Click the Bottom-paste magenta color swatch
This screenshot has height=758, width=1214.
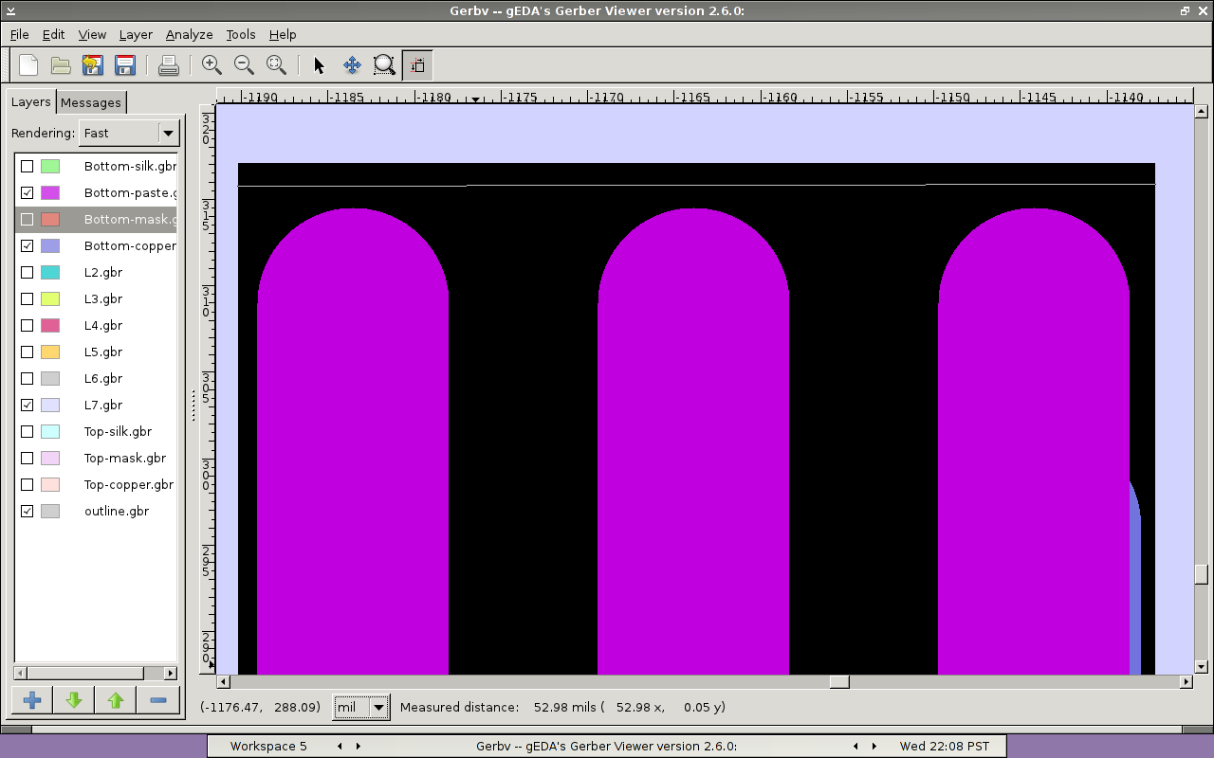50,193
